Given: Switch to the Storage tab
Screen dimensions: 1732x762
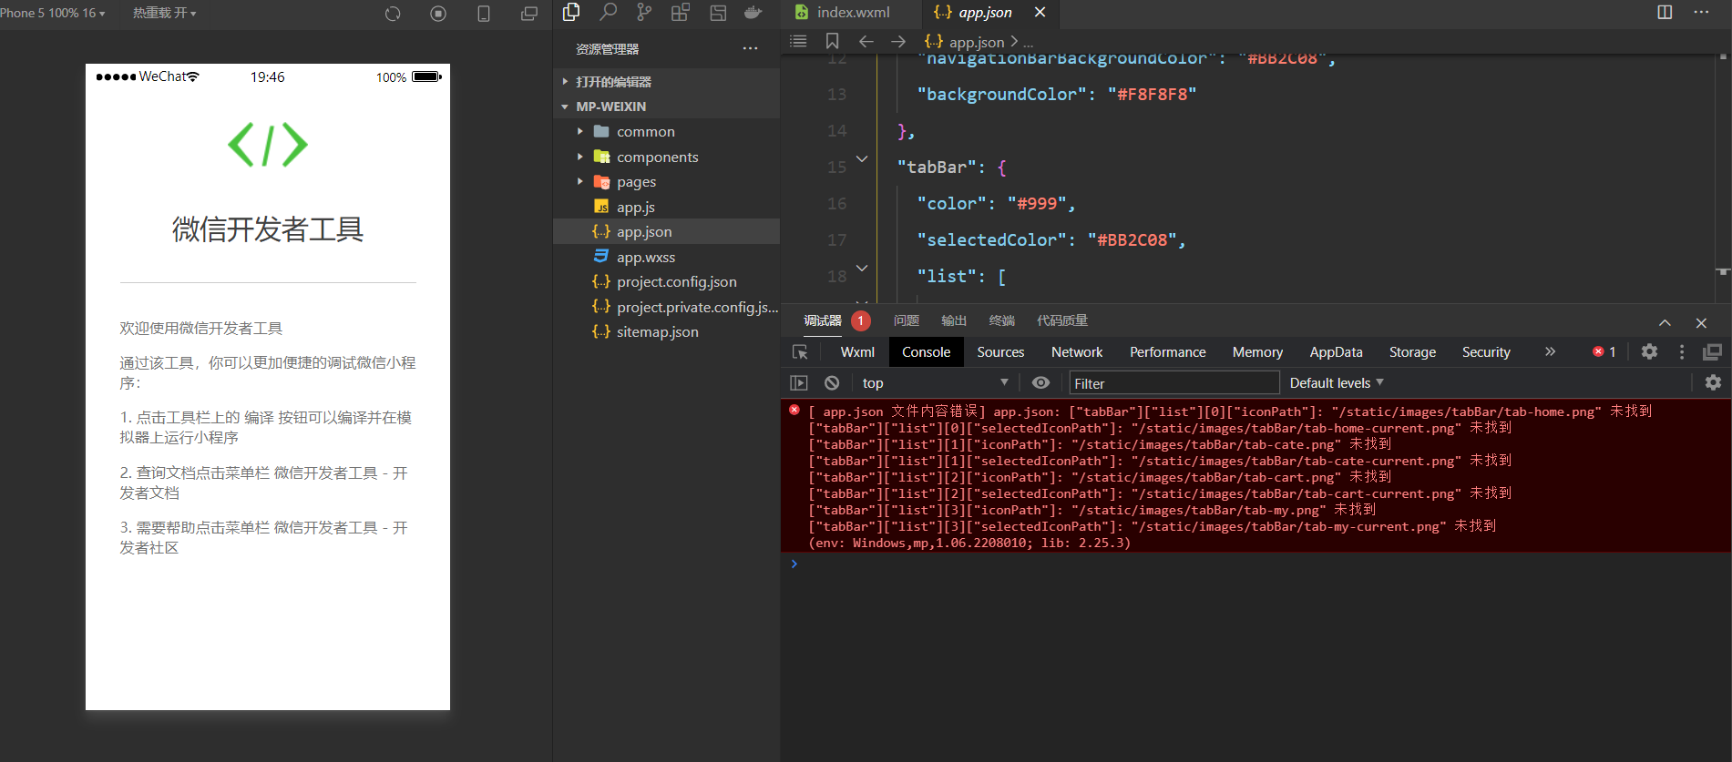Looking at the screenshot, I should (1412, 352).
